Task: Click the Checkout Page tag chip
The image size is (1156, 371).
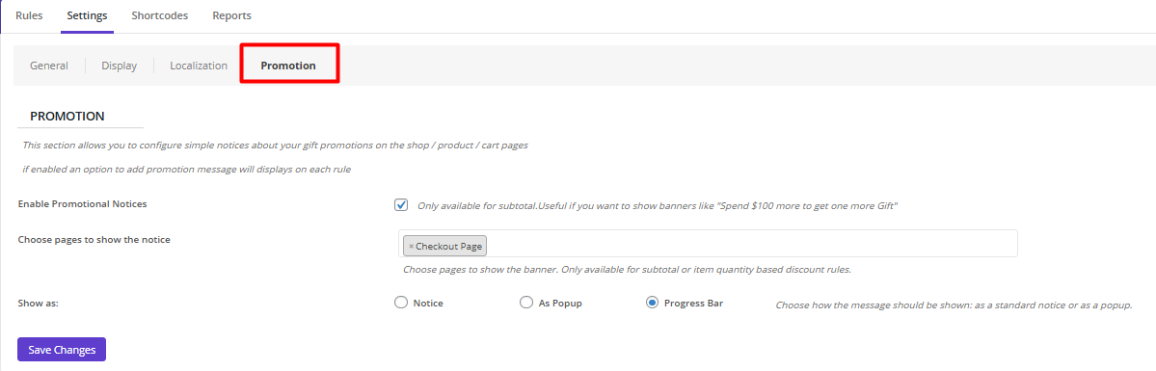Action: coord(445,246)
